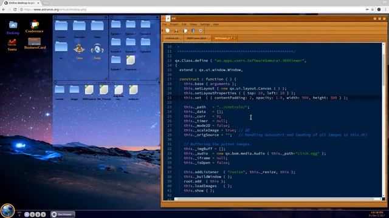This screenshot has height=218, width=389.
Task: Open the Chess app icon
Action: click(79, 49)
